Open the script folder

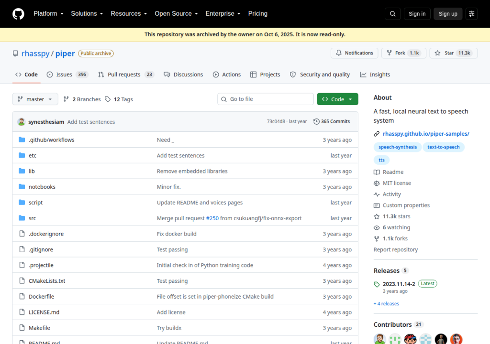(35, 203)
